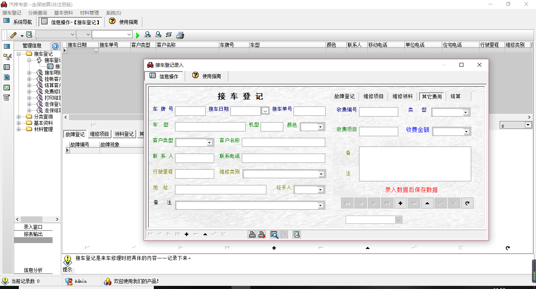Image resolution: width=536 pixels, height=289 pixels.
Task: Click the pencil edit icon in main toolbar
Action: pyautogui.click(x=13, y=35)
